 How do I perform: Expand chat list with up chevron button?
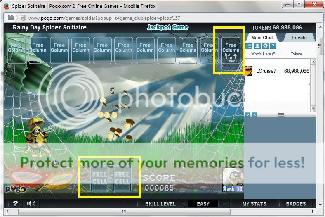coord(254,115)
